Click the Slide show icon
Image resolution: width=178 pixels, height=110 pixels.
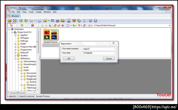[74, 20]
